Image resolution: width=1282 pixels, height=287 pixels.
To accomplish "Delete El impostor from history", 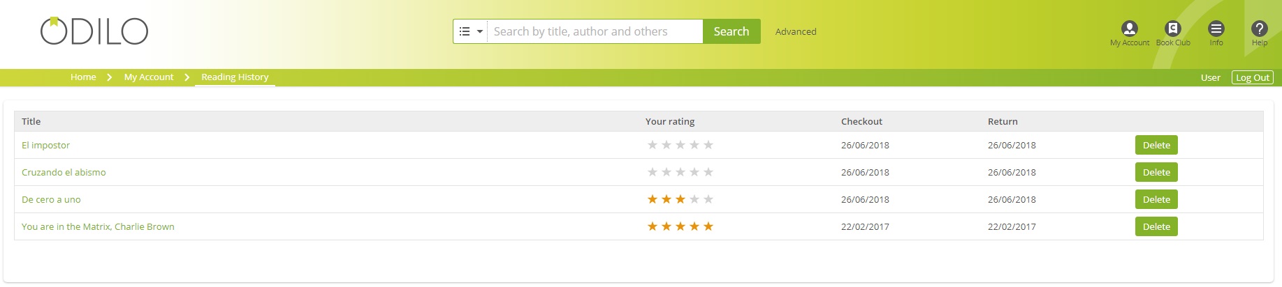I will [x=1156, y=145].
